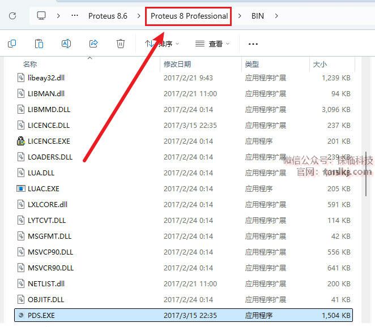Image resolution: width=375 pixels, height=327 pixels.
Task: Sort by 名称 column header
Action: (x=30, y=64)
